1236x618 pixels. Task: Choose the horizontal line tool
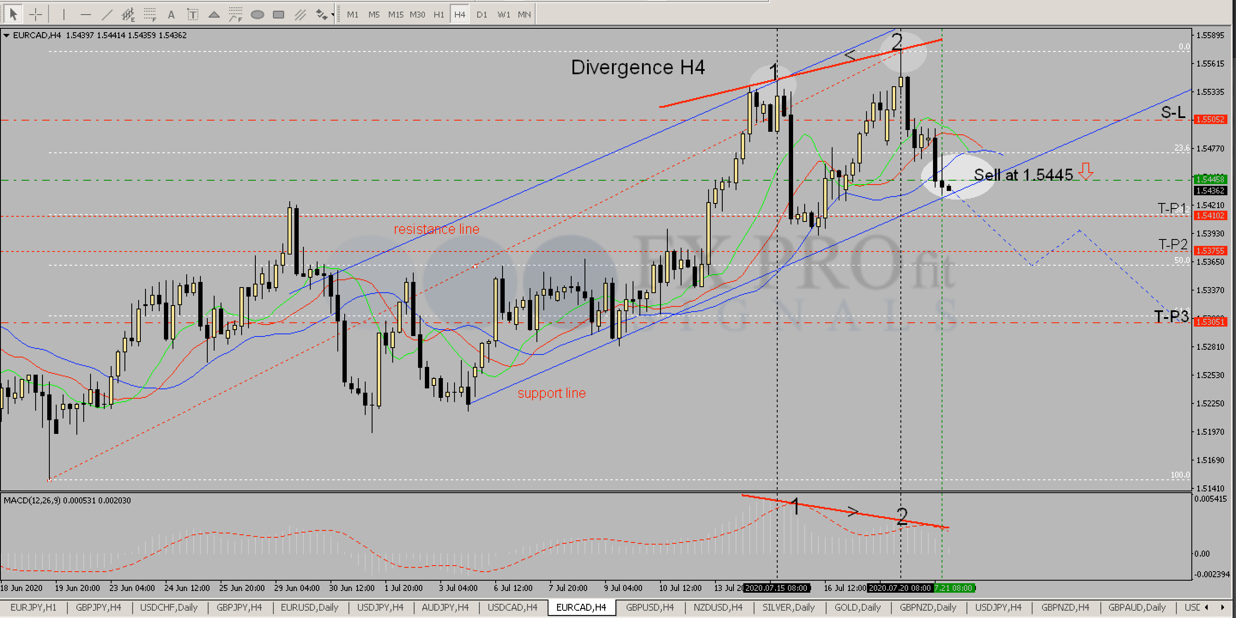coord(85,15)
